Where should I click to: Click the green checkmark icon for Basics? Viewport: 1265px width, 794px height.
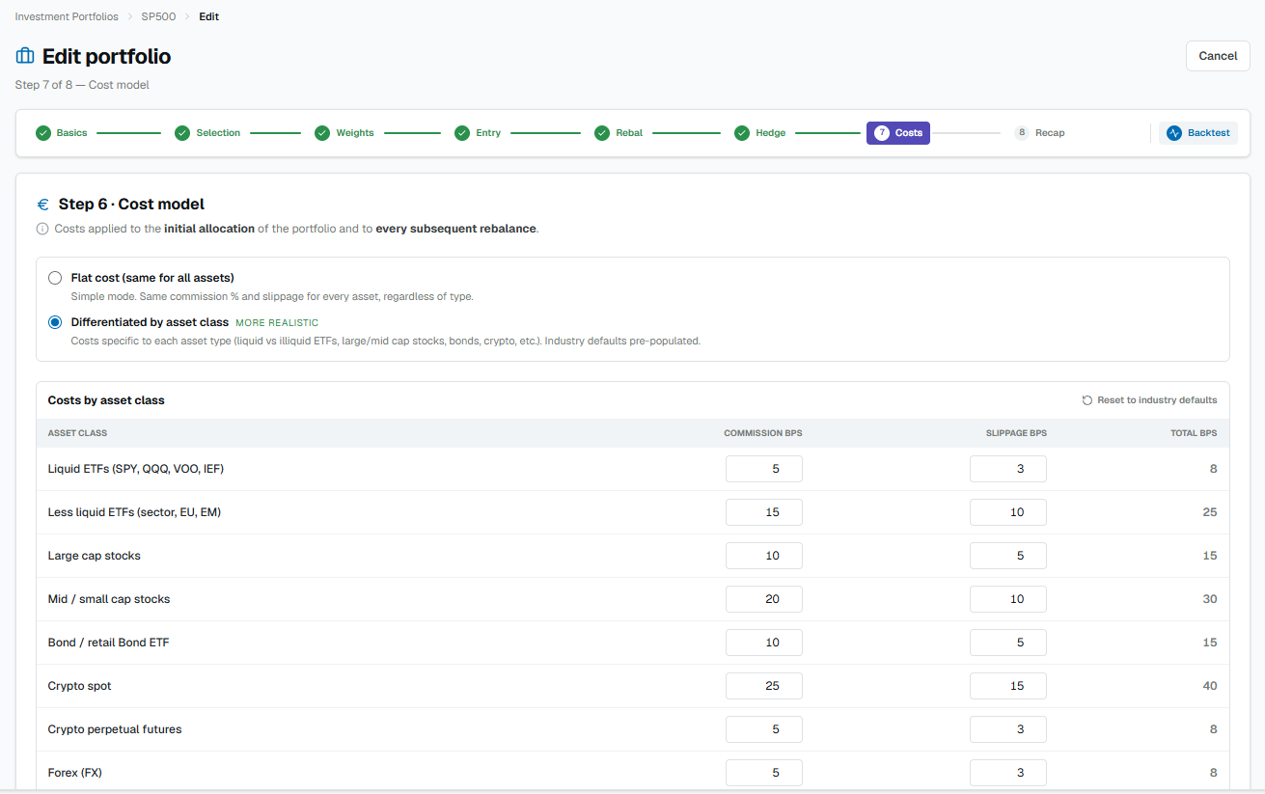coord(42,133)
